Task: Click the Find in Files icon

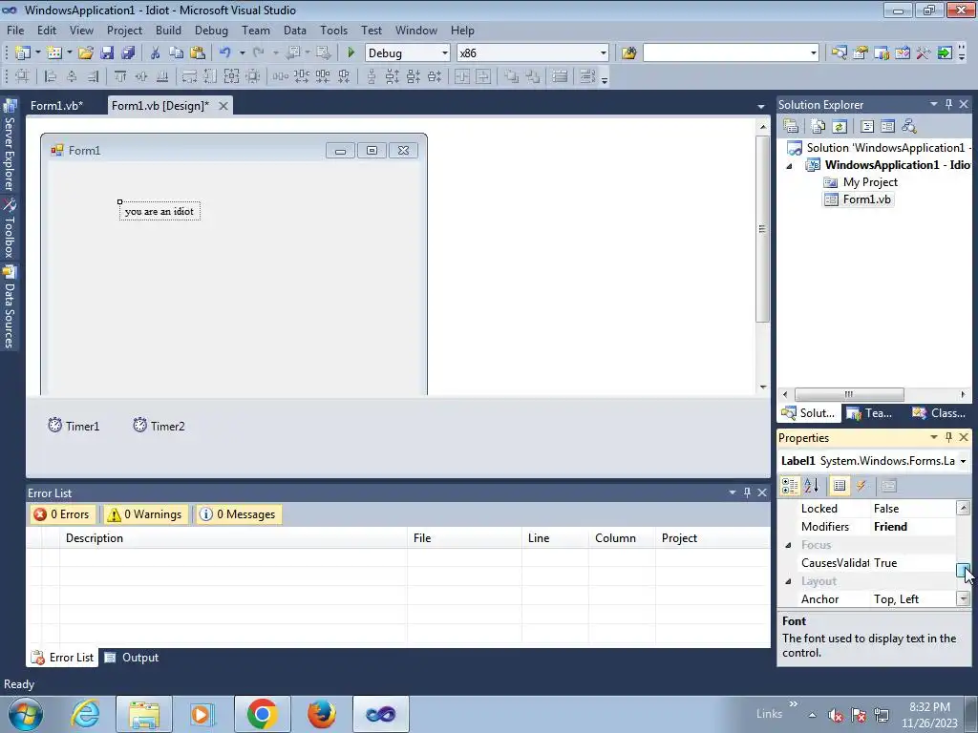Action: [x=628, y=53]
